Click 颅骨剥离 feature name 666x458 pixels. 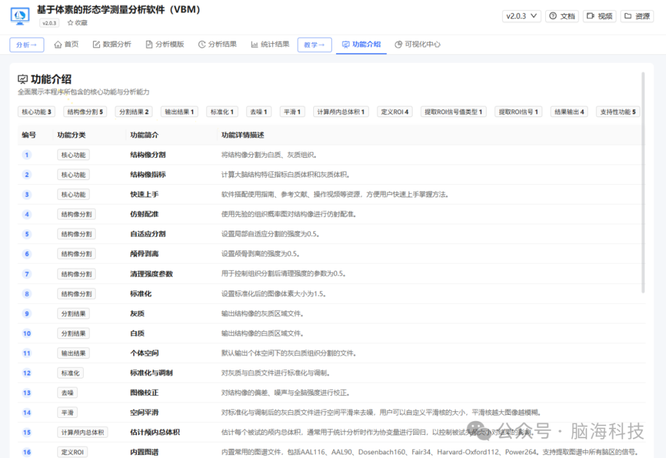[144, 254]
